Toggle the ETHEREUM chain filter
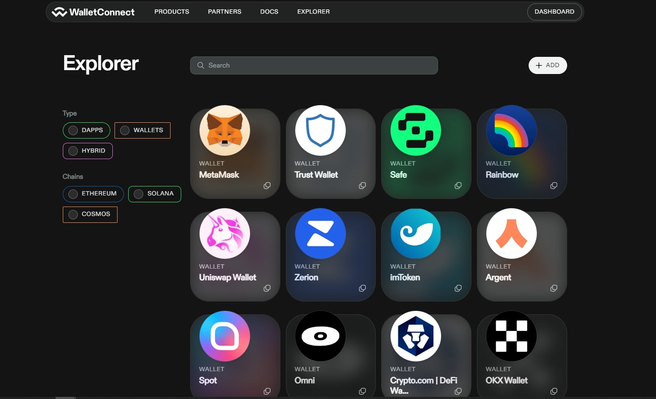The width and height of the screenshot is (656, 399). click(x=93, y=194)
